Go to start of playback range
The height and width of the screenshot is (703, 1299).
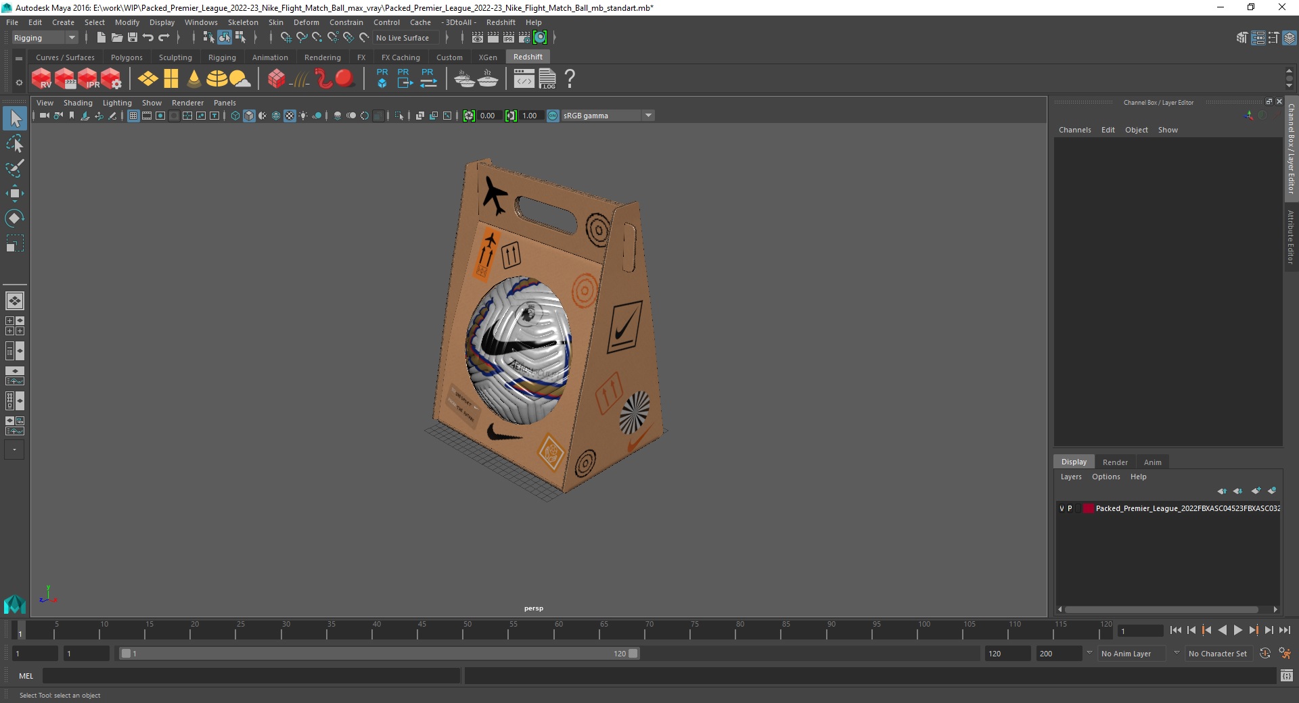pyautogui.click(x=1176, y=630)
